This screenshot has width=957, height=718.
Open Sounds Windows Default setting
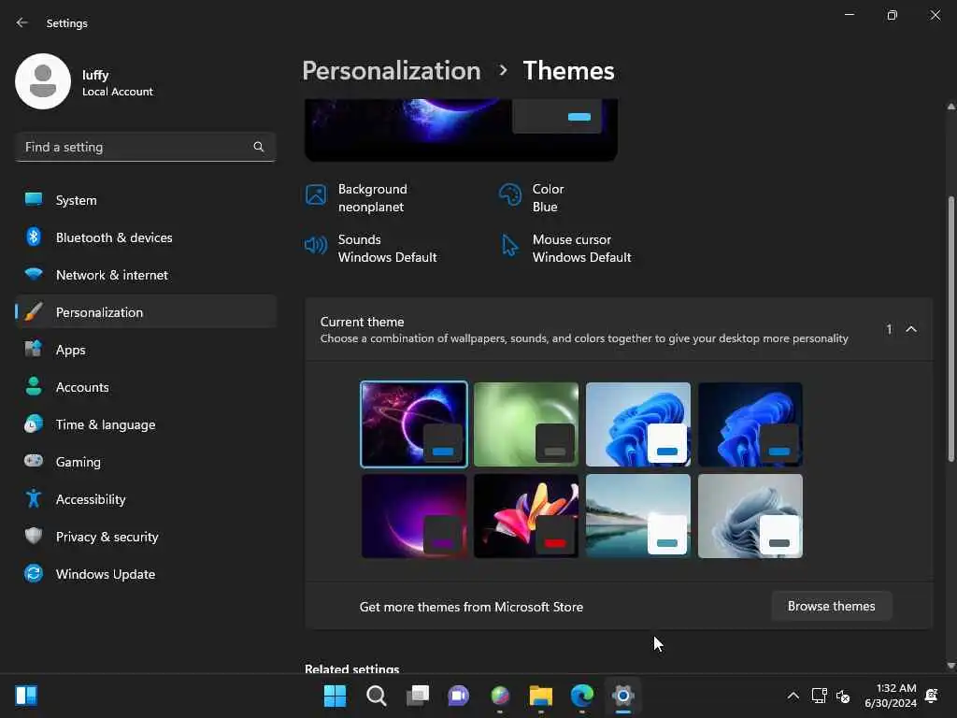(370, 249)
